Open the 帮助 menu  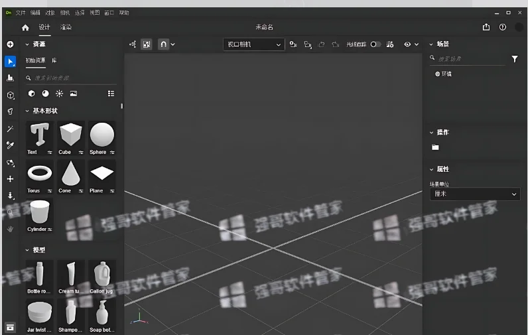pos(124,13)
